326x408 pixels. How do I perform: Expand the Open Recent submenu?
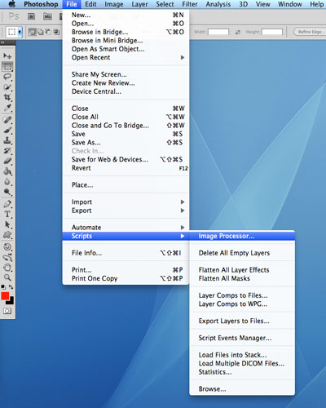pyautogui.click(x=126, y=57)
